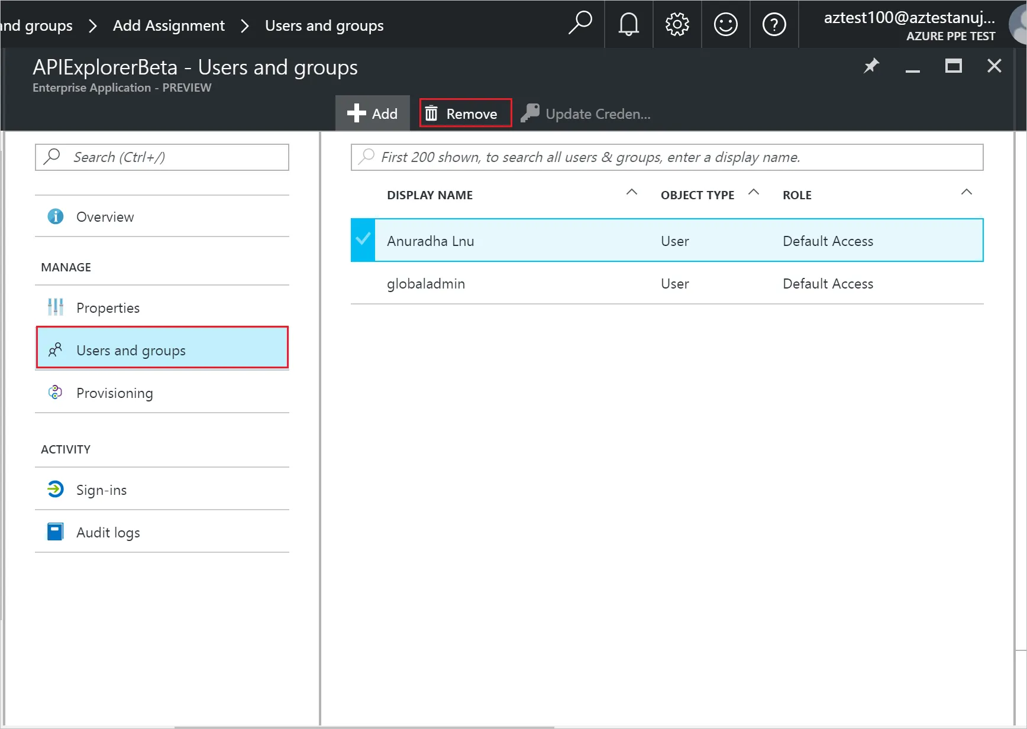Maximize the APIExplorerBeta blade
Image resolution: width=1027 pixels, height=729 pixels.
(x=954, y=66)
